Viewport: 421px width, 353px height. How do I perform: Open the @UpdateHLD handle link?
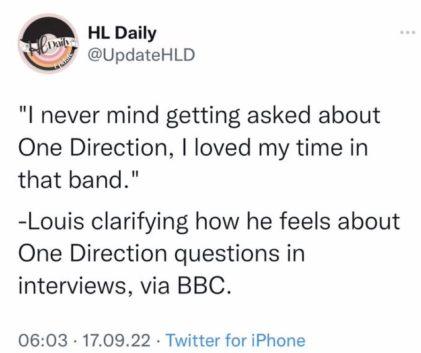(141, 55)
